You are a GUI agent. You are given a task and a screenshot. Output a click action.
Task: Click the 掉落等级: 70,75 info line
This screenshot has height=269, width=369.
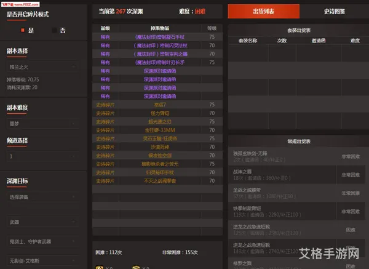(x=23, y=79)
